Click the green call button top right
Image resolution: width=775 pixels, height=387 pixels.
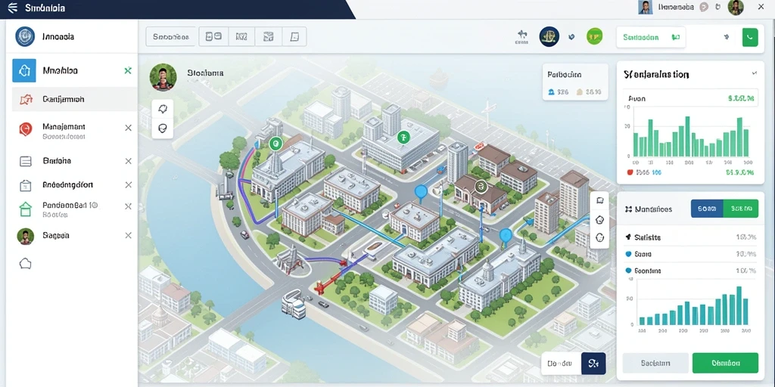[750, 37]
